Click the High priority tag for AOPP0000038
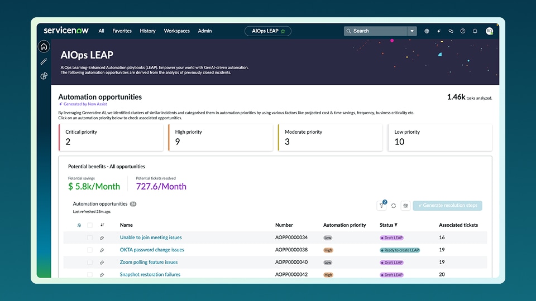 click(x=328, y=250)
